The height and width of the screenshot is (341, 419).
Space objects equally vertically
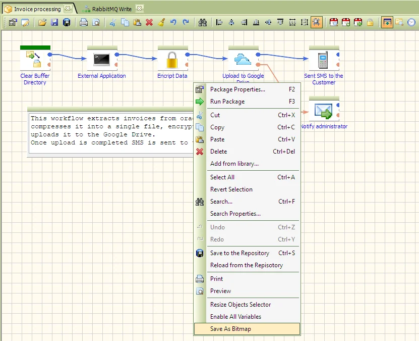(x=305, y=22)
